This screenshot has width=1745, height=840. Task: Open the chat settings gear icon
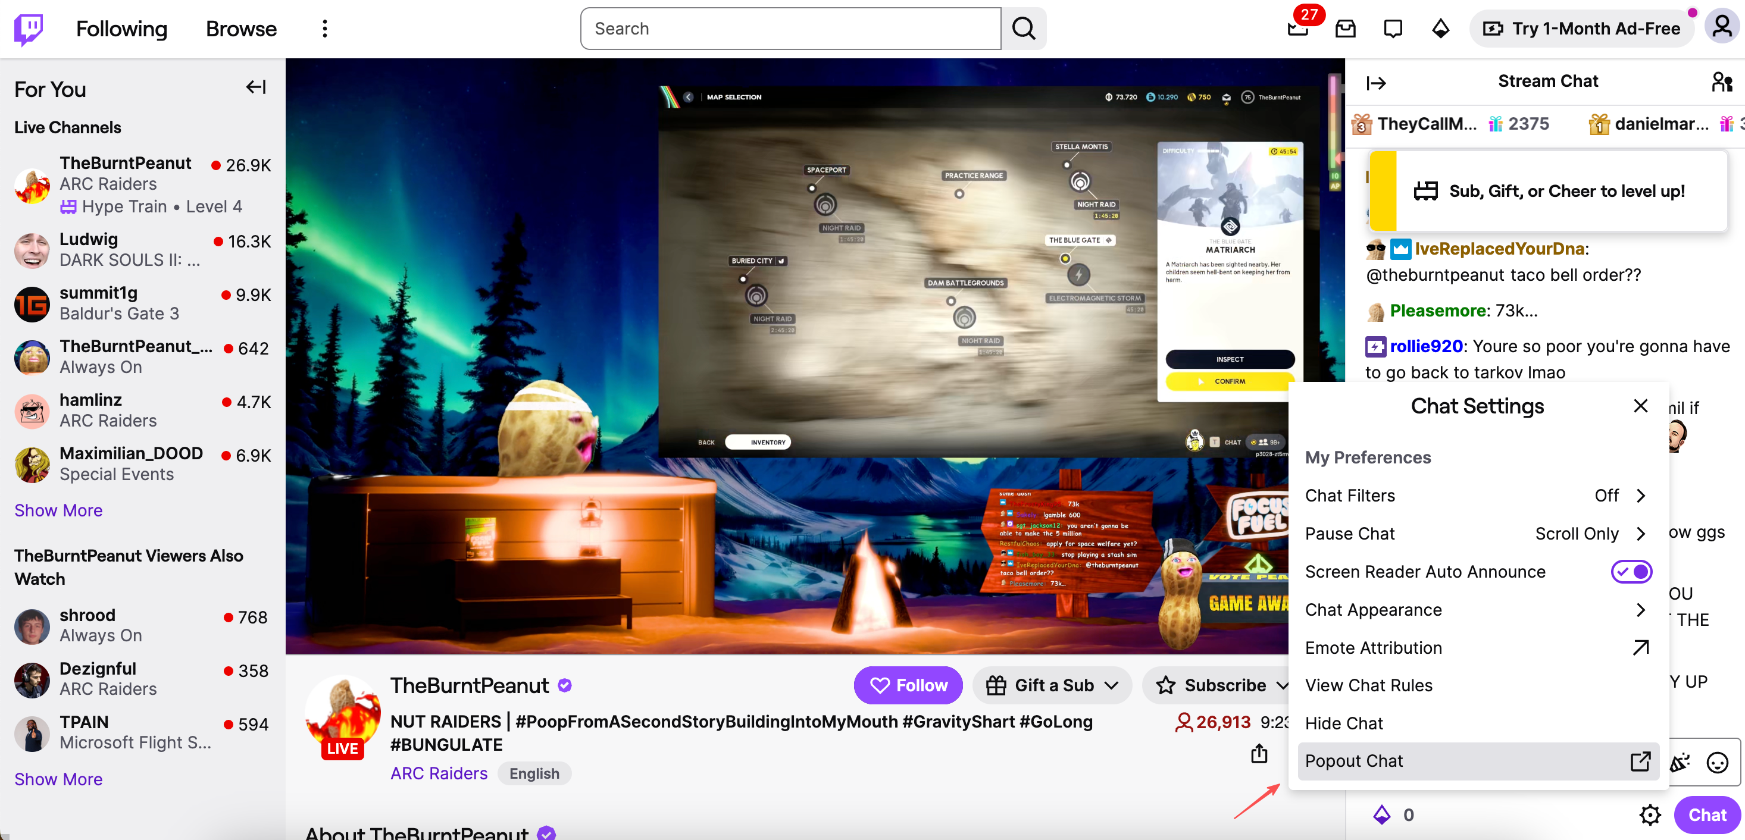click(x=1650, y=815)
